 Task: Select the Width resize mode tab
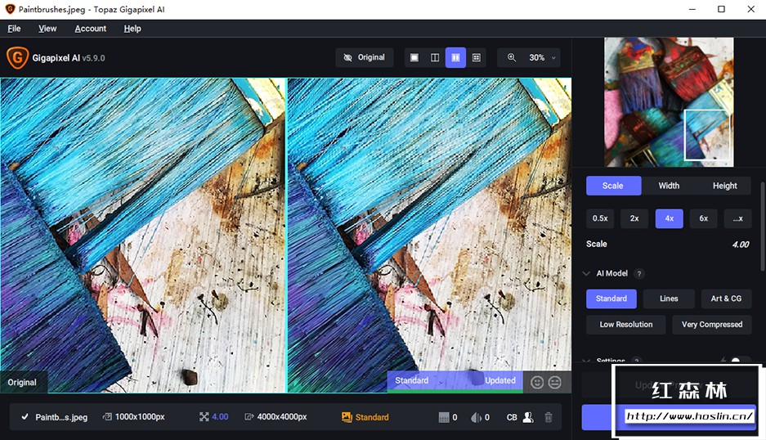coord(669,186)
